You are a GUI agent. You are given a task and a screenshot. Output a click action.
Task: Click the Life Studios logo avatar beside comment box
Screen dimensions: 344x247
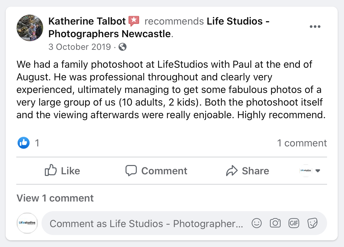coord(27,223)
